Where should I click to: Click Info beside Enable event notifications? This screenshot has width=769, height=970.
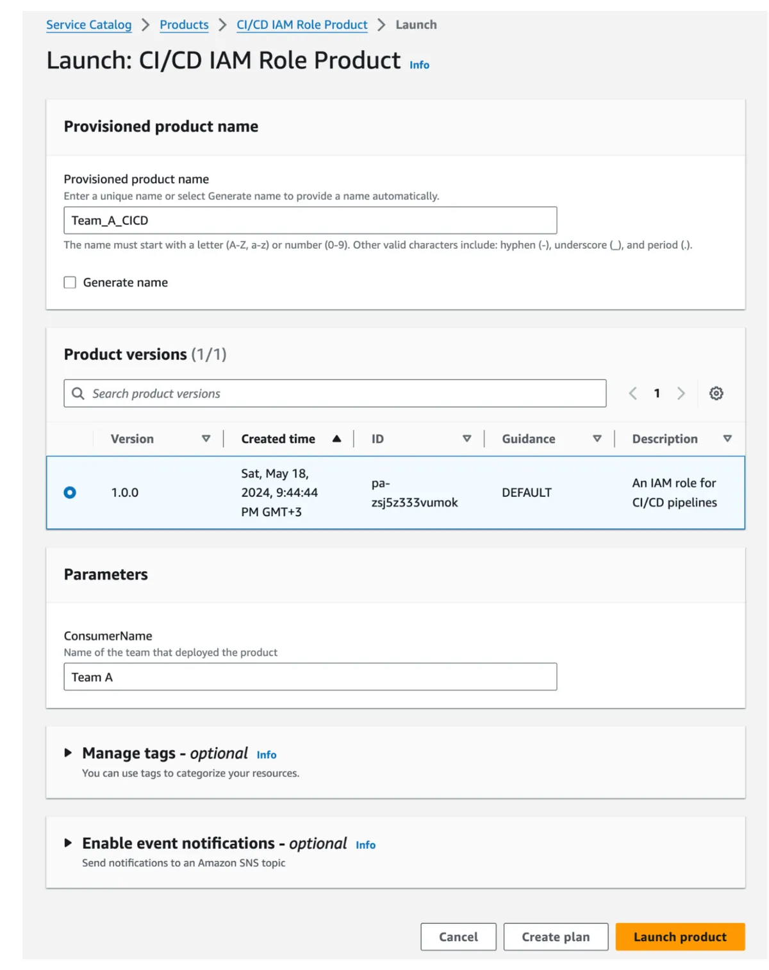[365, 845]
